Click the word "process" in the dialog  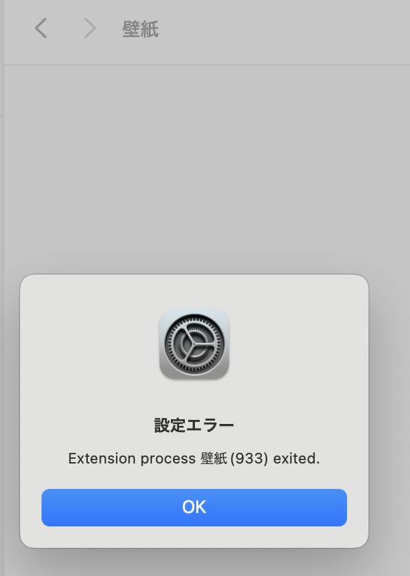(x=168, y=459)
